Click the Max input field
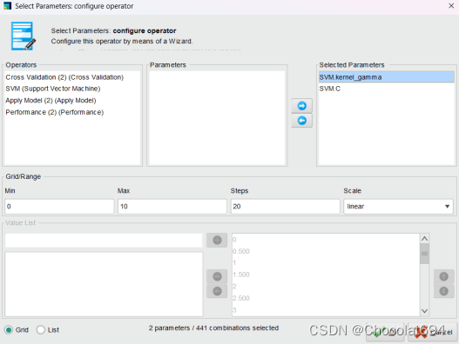Image resolution: width=459 pixels, height=344 pixels. (x=172, y=207)
